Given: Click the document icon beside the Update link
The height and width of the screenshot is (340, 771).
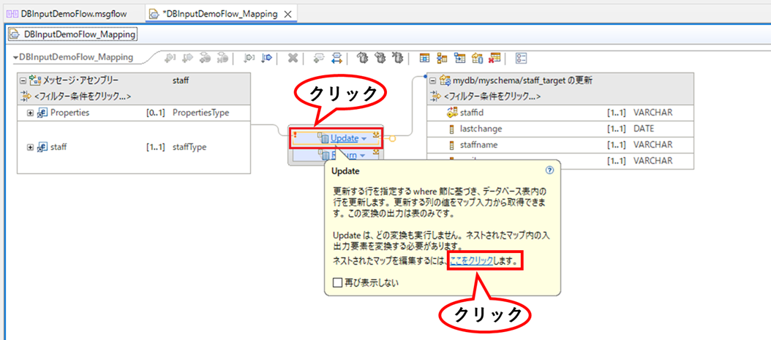Looking at the screenshot, I should [x=324, y=138].
